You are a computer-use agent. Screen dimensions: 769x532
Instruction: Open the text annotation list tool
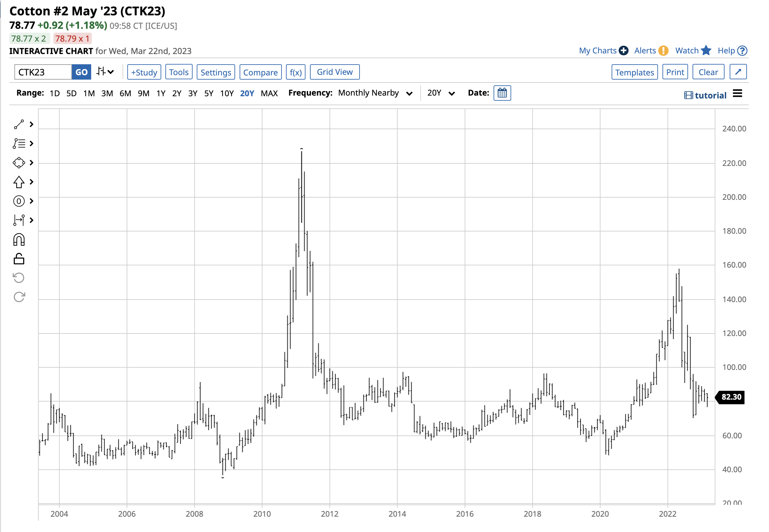tap(19, 144)
